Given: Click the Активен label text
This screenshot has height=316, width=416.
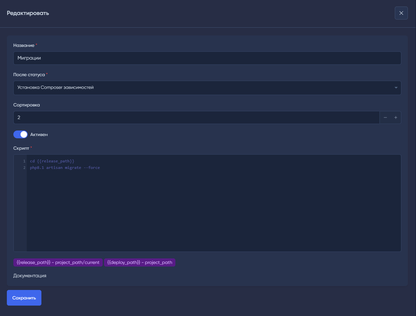Looking at the screenshot, I should pyautogui.click(x=39, y=134).
